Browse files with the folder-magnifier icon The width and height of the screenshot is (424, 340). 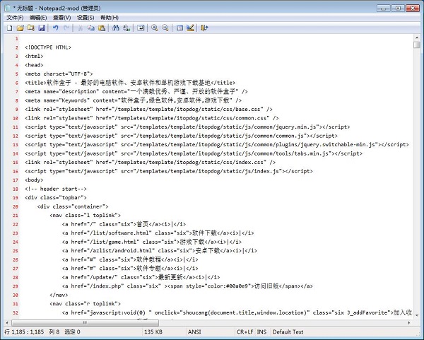click(31, 28)
